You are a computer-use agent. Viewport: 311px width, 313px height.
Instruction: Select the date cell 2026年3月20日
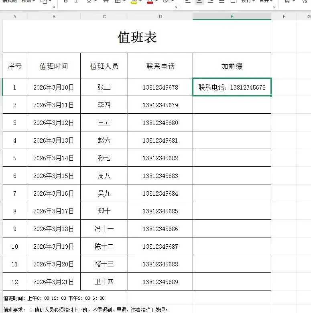click(54, 264)
